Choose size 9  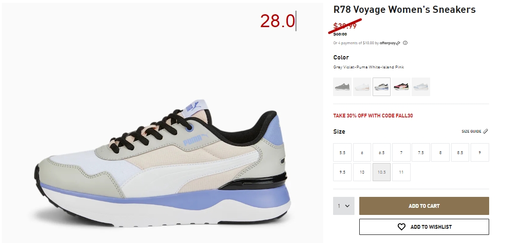click(x=480, y=152)
